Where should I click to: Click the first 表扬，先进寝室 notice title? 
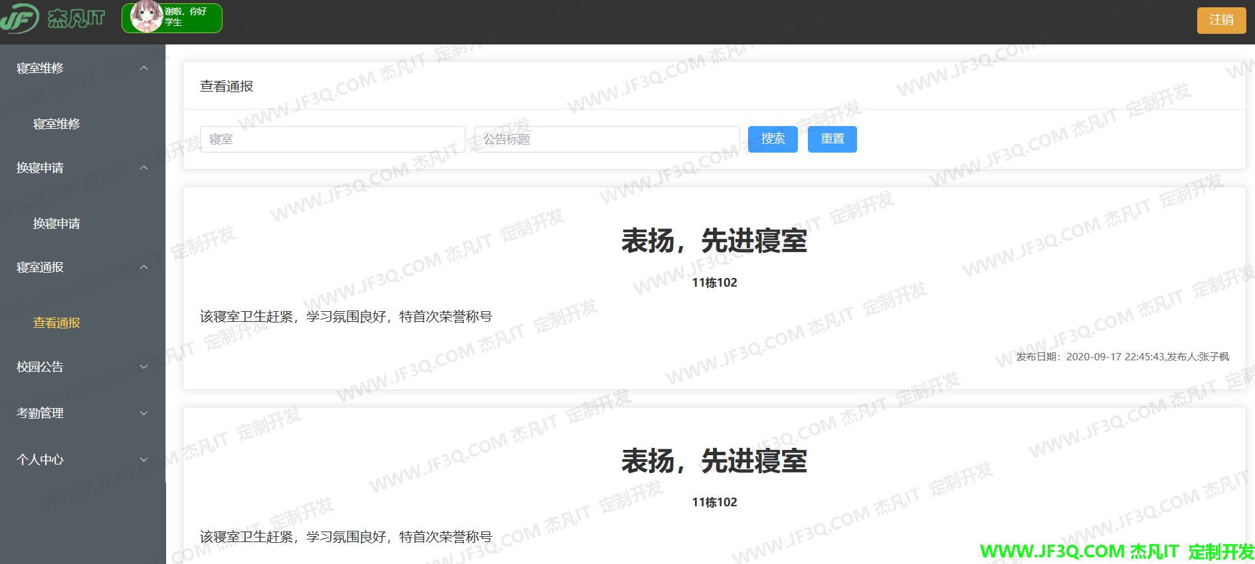point(714,241)
